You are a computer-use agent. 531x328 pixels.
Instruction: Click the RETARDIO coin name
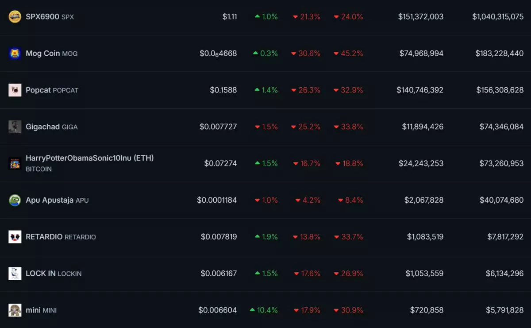(44, 237)
